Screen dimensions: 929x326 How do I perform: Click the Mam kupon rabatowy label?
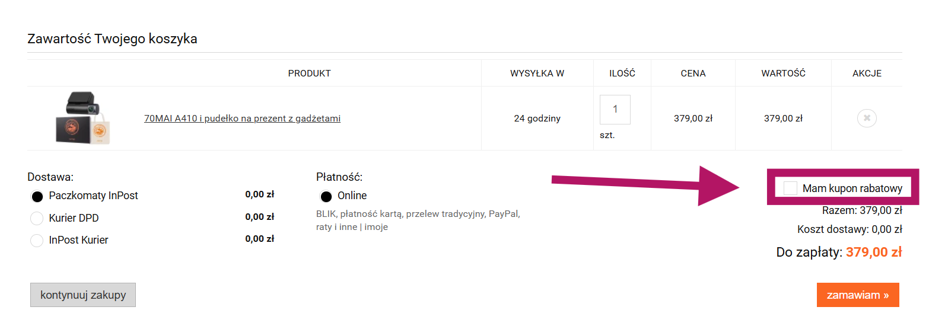pos(852,188)
